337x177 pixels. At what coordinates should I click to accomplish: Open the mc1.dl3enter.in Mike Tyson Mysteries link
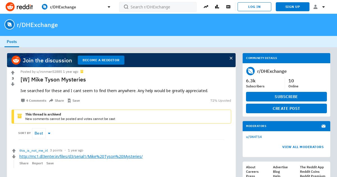point(81,156)
